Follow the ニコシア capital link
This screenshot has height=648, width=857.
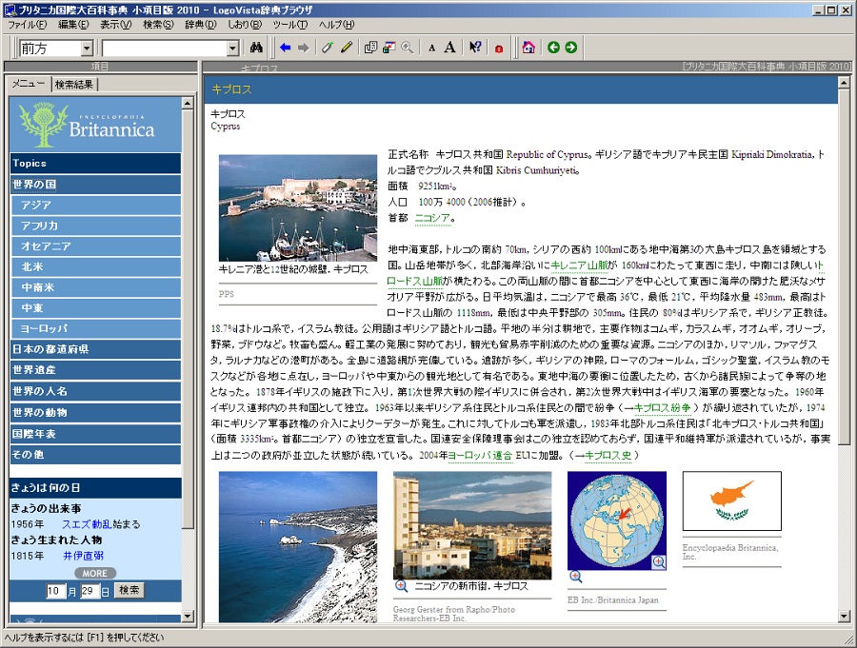[x=432, y=218]
